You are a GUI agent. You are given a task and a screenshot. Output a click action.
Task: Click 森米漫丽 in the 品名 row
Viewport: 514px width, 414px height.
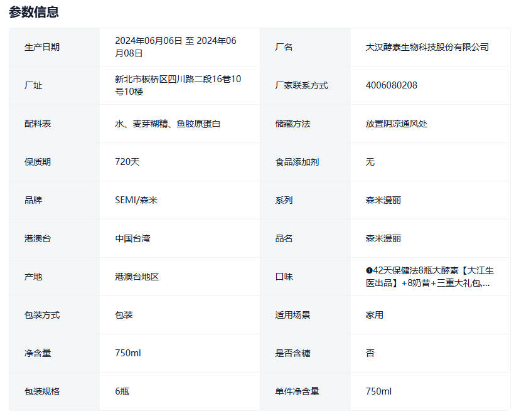coord(383,238)
